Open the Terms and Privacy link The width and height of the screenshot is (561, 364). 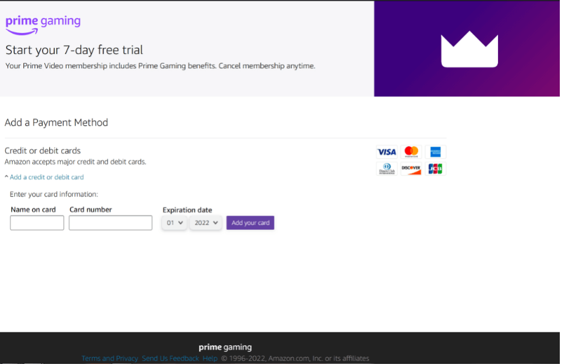point(110,358)
